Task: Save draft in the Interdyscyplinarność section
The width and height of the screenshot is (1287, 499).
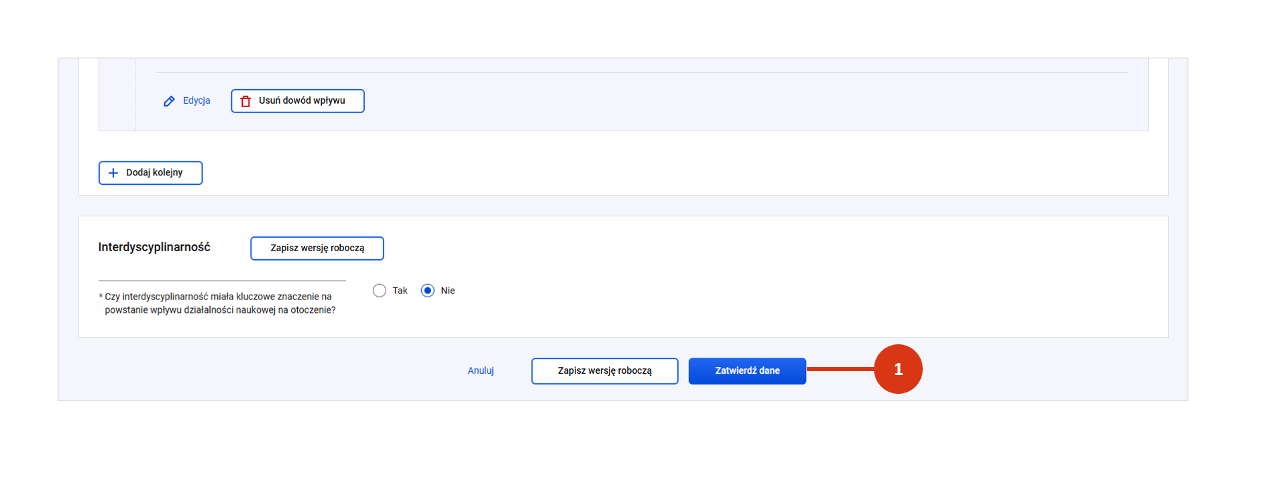Action: pos(317,248)
